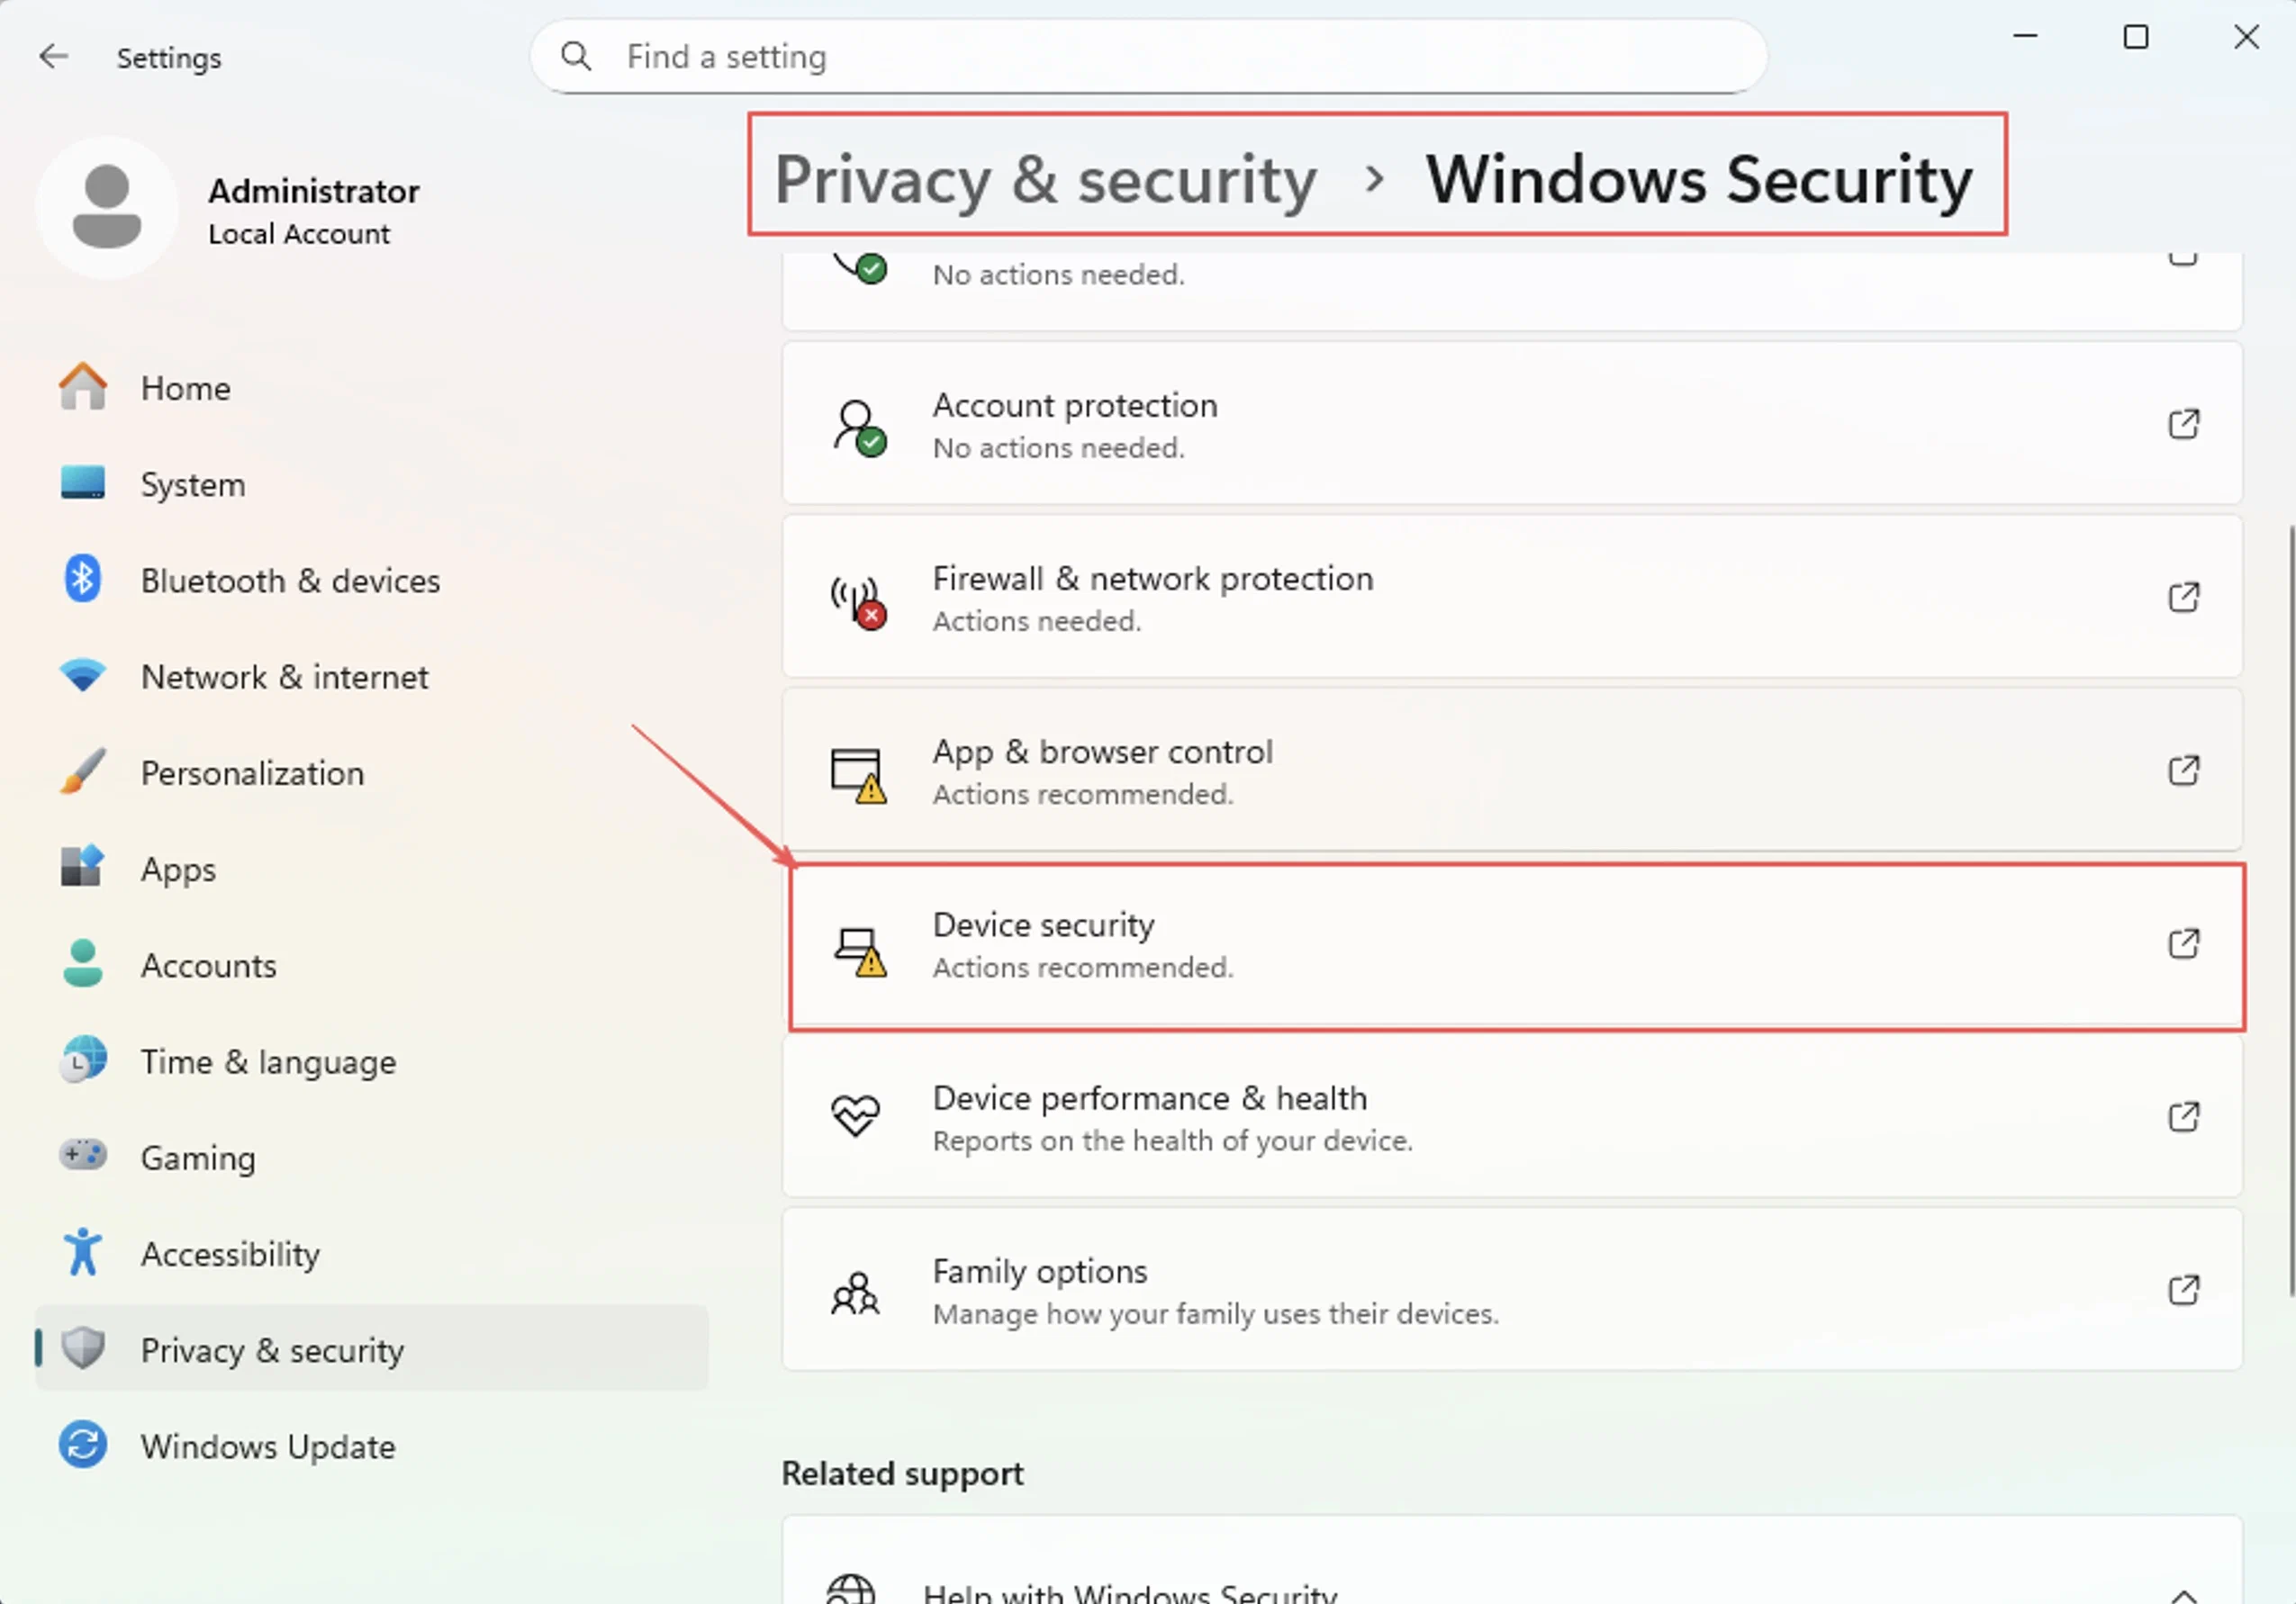Click the Bluetooth icon in sidebar
This screenshot has height=1604, width=2296.
pos(83,579)
